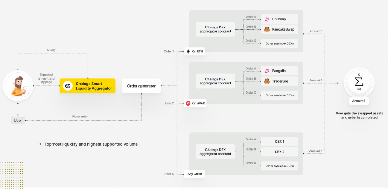
Task: Click the Amount i label
Action: point(359,101)
